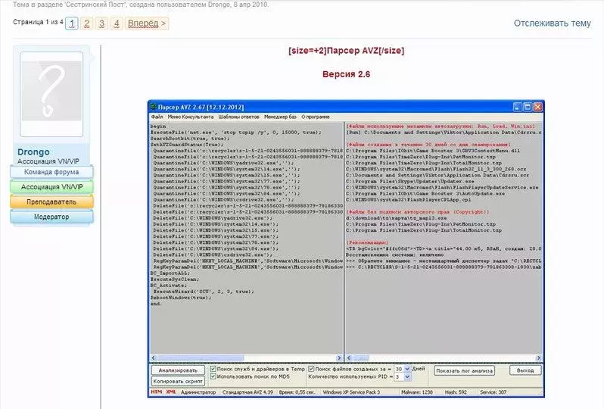Image resolution: width=604 pixels, height=409 pixels.
Task: Open the Drongo user profile name
Action: pos(33,152)
